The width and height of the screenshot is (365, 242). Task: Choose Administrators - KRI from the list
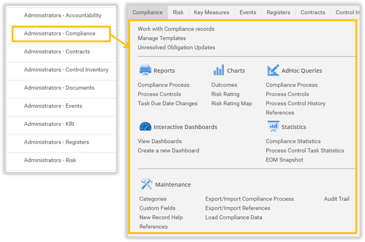49,124
